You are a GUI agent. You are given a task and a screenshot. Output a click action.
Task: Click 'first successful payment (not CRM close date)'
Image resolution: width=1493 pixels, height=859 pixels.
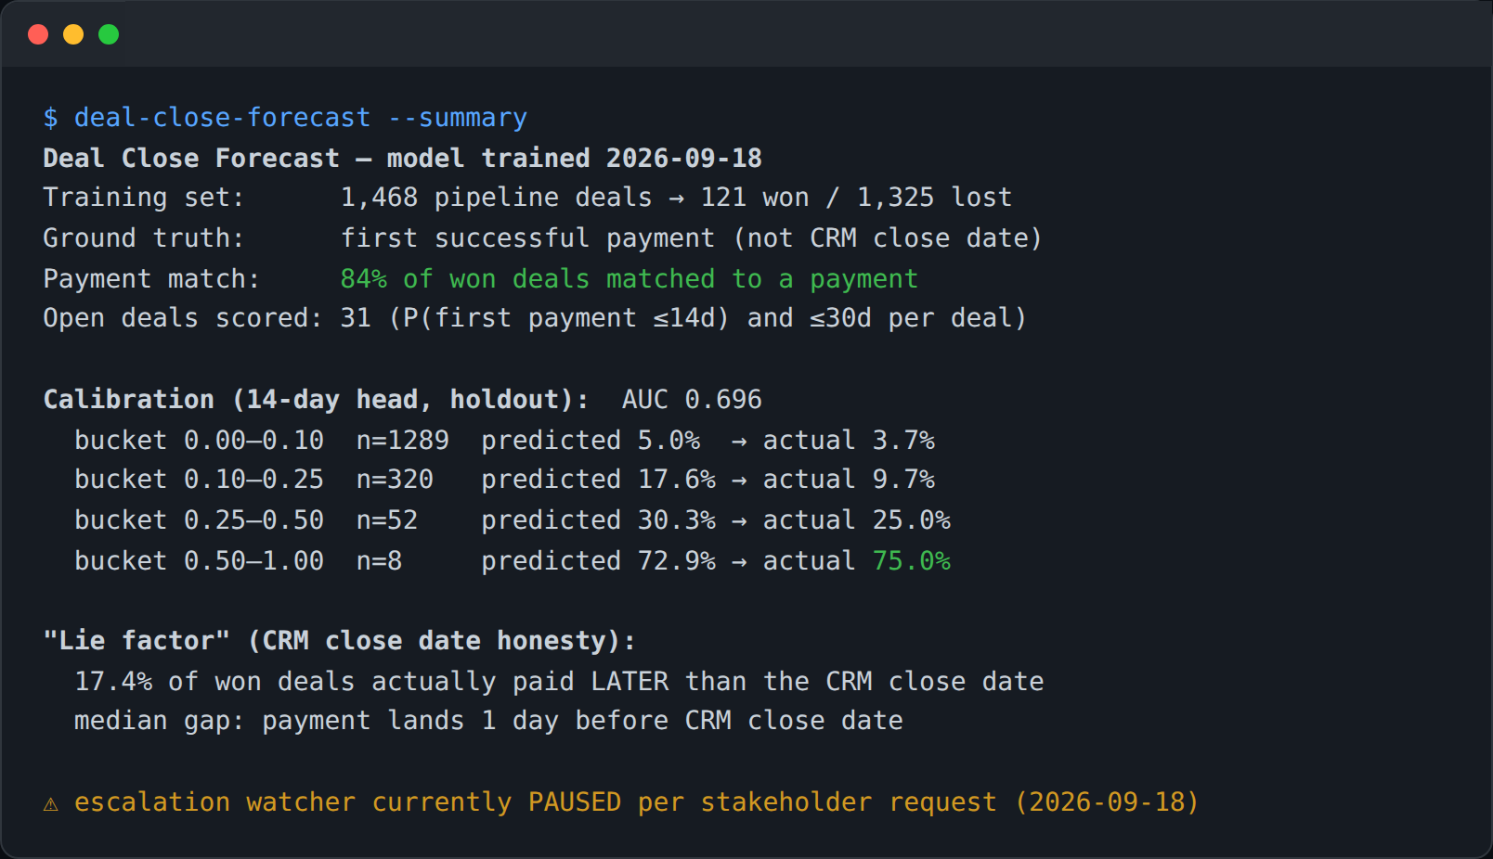[x=692, y=238]
